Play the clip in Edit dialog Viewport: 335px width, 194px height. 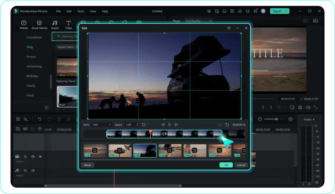click(x=170, y=125)
